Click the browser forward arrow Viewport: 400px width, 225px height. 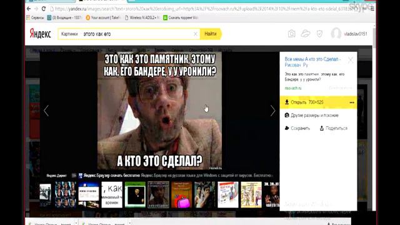pyautogui.click(x=36, y=9)
